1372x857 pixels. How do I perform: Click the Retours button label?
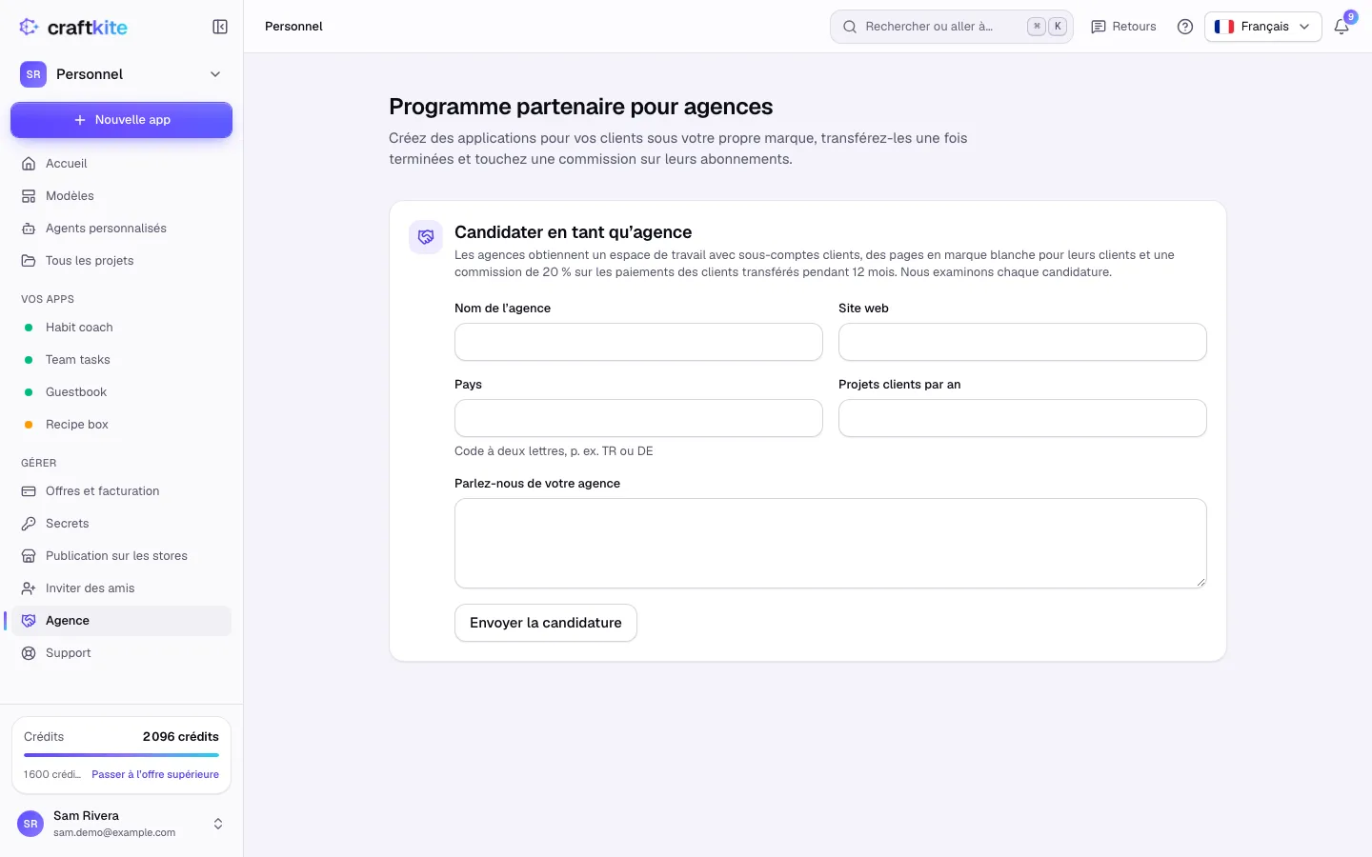pos(1134,27)
